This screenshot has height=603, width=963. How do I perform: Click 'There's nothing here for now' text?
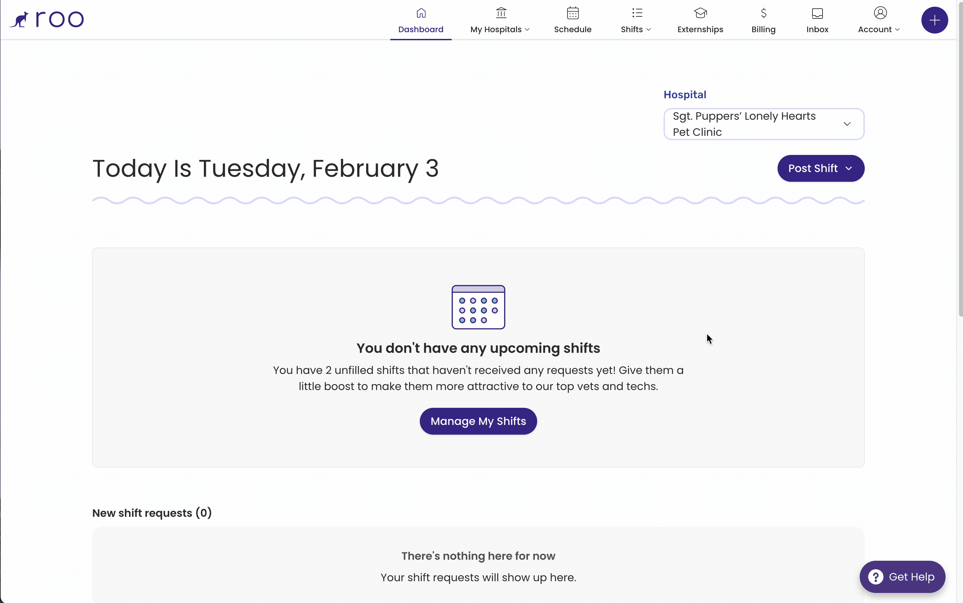click(x=478, y=556)
